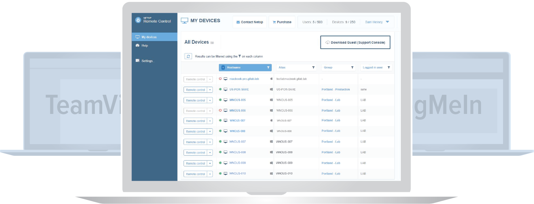Click the red status circle for macbook-pro.gllab.lab

(x=220, y=79)
